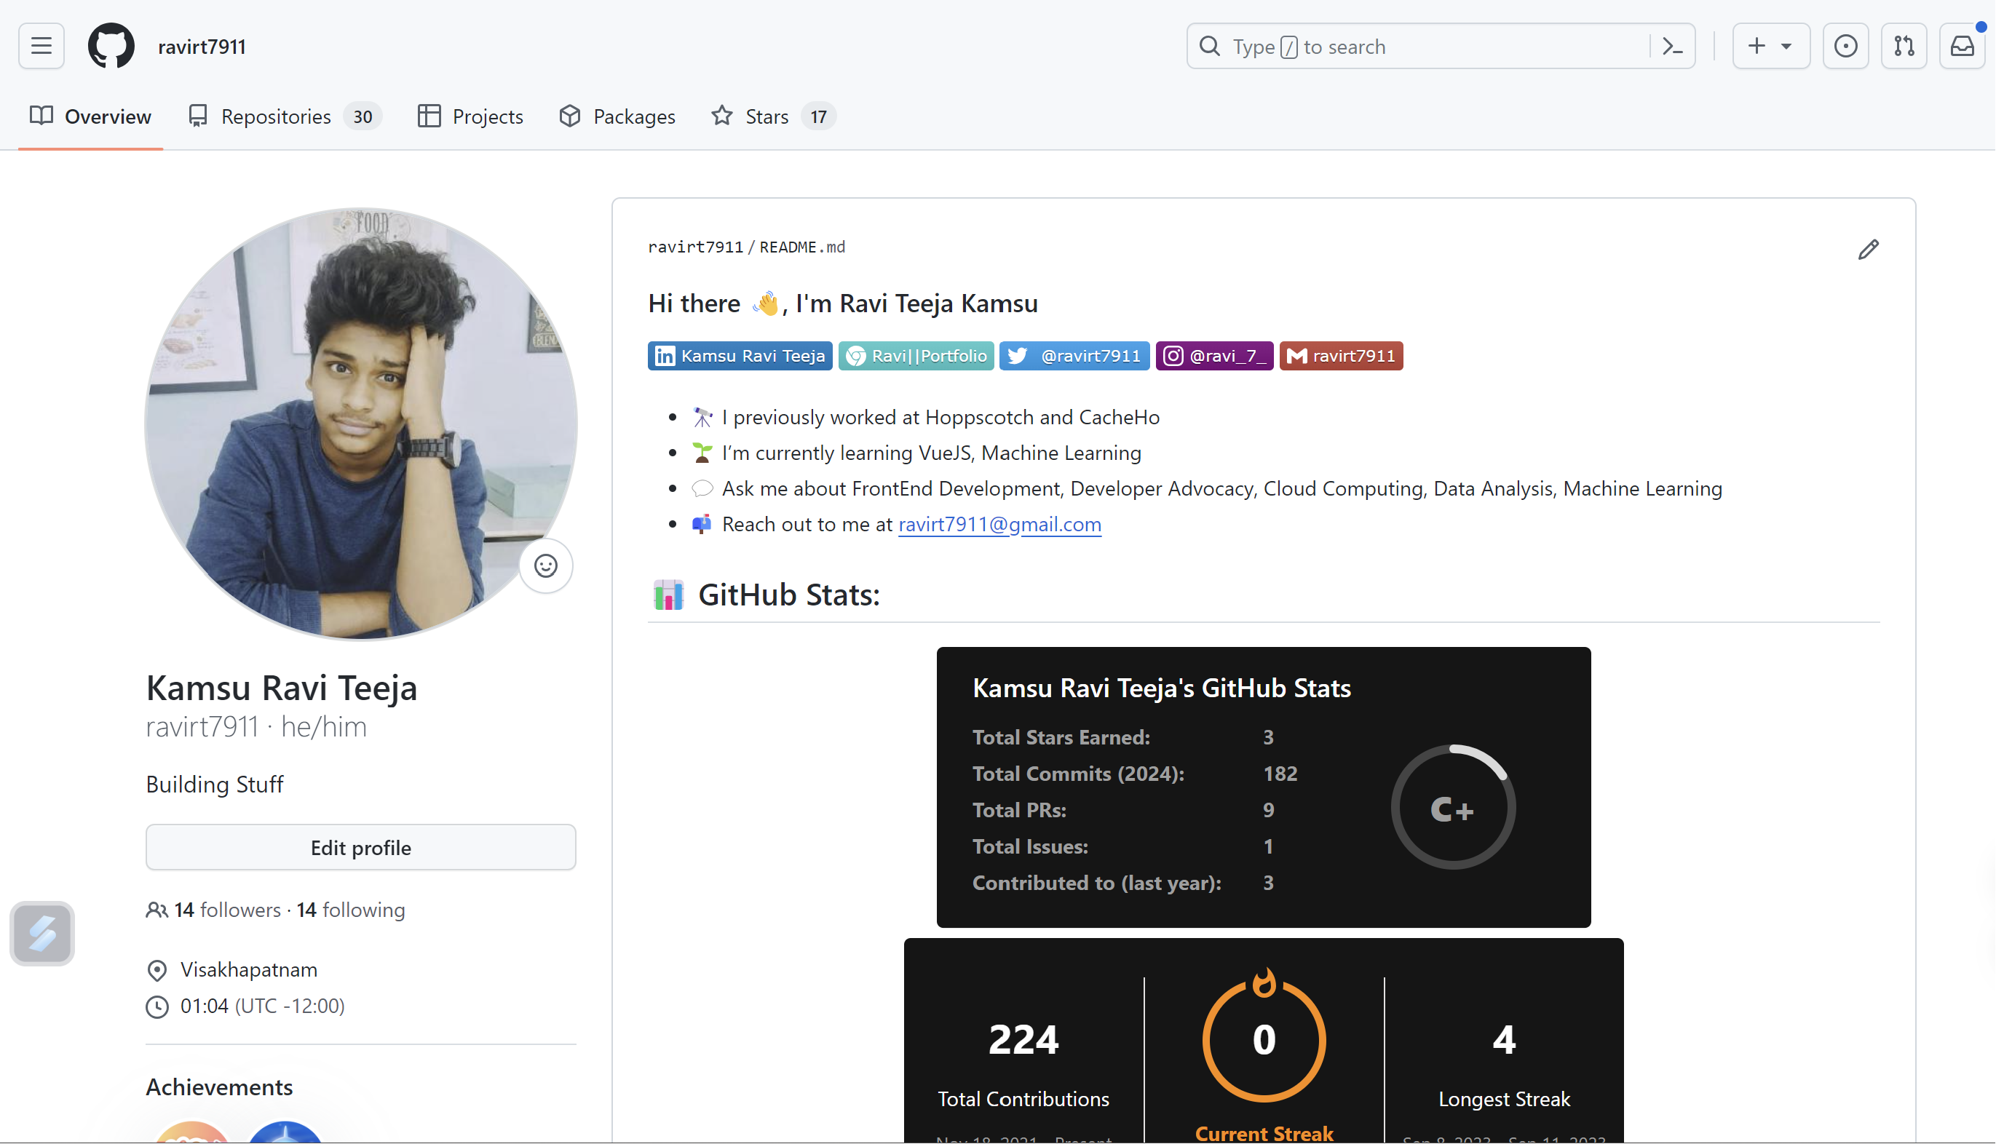Click the clock icon beside local time
The width and height of the screenshot is (1996, 1144).
click(157, 1006)
